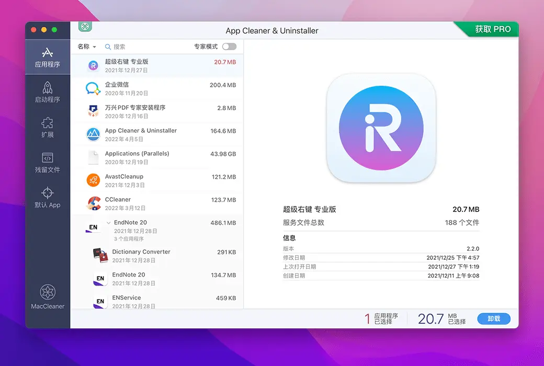Open the 启动程序 sidebar section

coord(48,92)
